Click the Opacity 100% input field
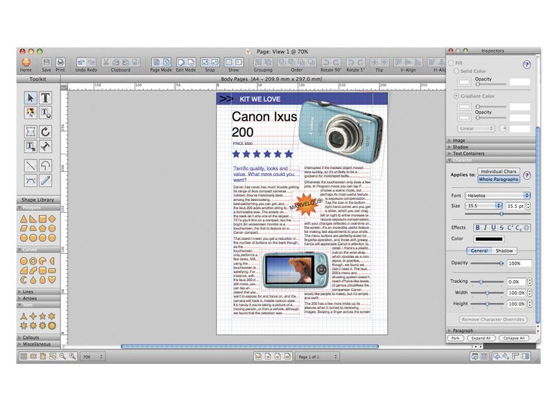Image resolution: width=555 pixels, height=416 pixels. pyautogui.click(x=519, y=263)
